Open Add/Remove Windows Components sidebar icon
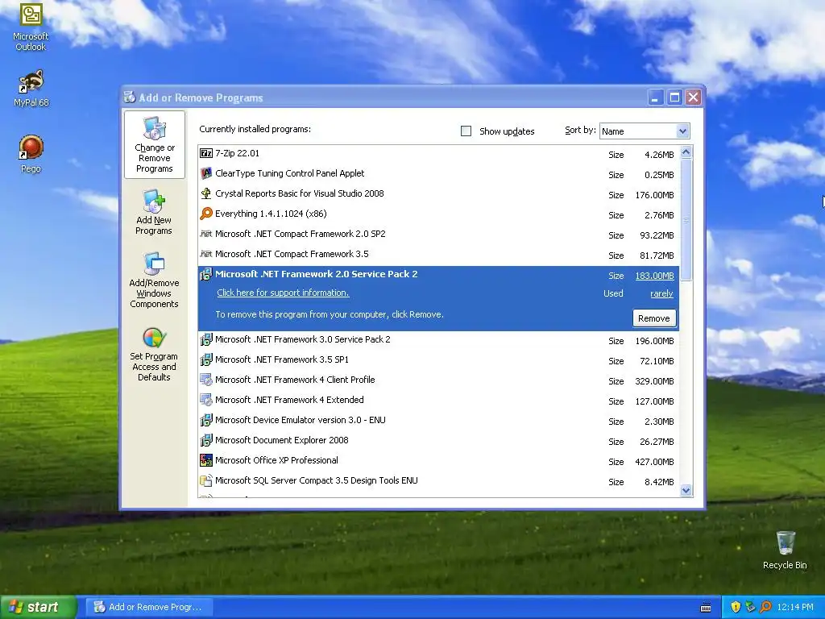 click(154, 264)
